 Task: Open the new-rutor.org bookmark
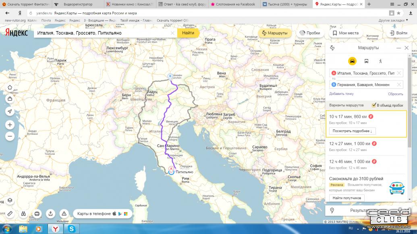[15, 21]
